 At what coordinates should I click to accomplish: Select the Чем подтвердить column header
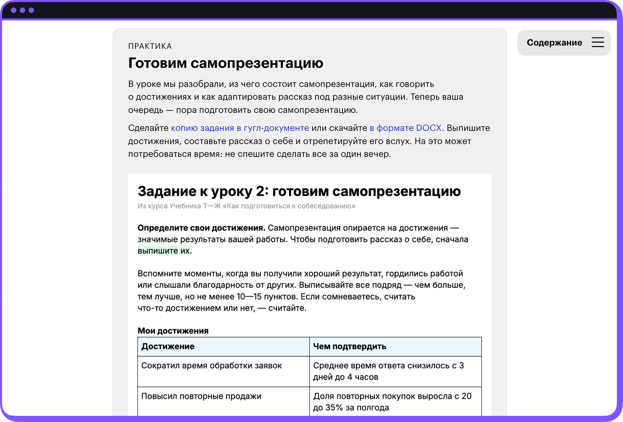[x=395, y=346]
